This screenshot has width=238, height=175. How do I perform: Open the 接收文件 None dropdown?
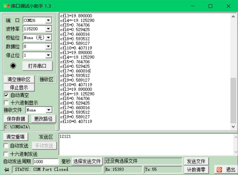click(x=49, y=110)
